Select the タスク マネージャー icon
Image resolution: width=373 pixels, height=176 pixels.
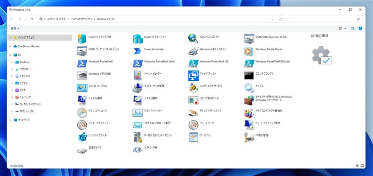[138, 113]
